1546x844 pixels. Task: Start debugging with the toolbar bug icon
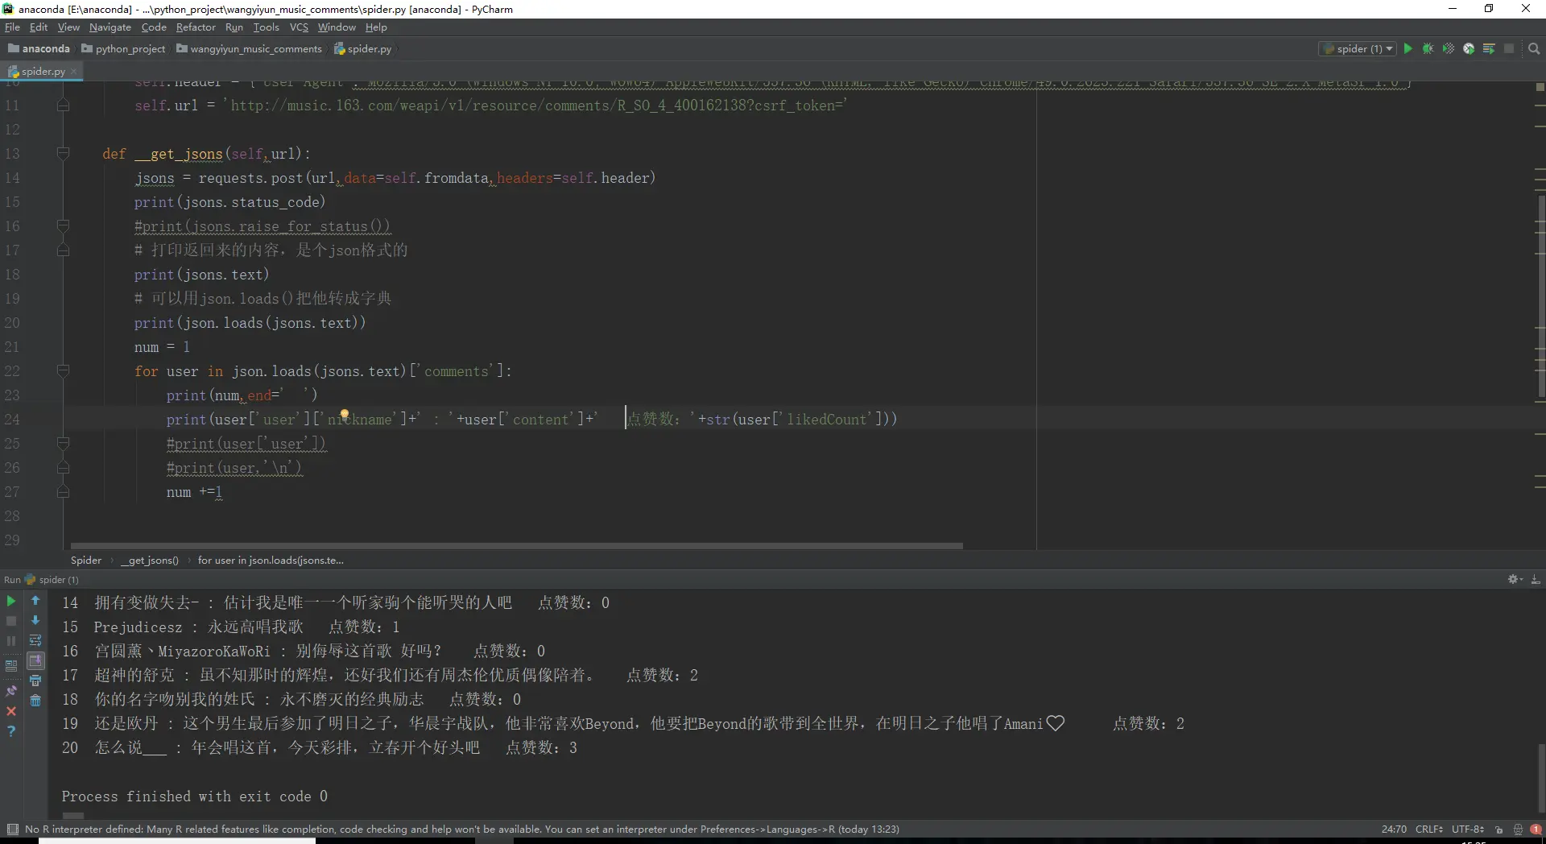click(x=1428, y=48)
